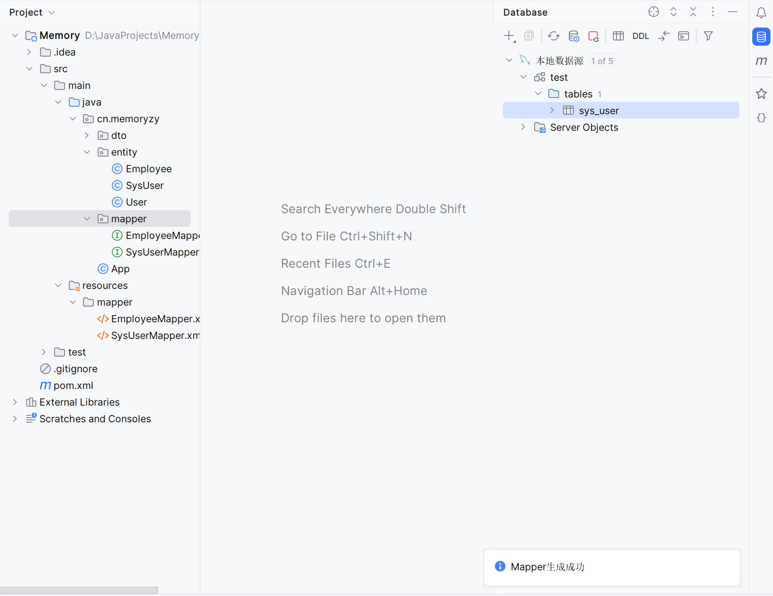Open the Jump to Query Console icon

coord(683,36)
